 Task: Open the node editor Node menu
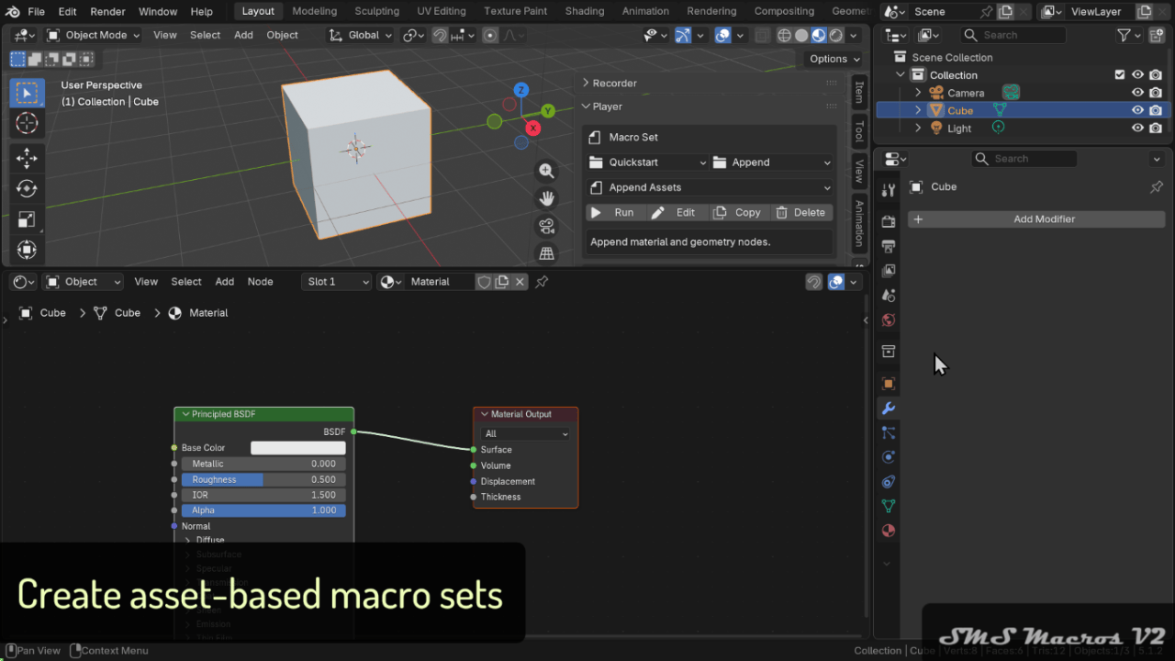point(260,282)
